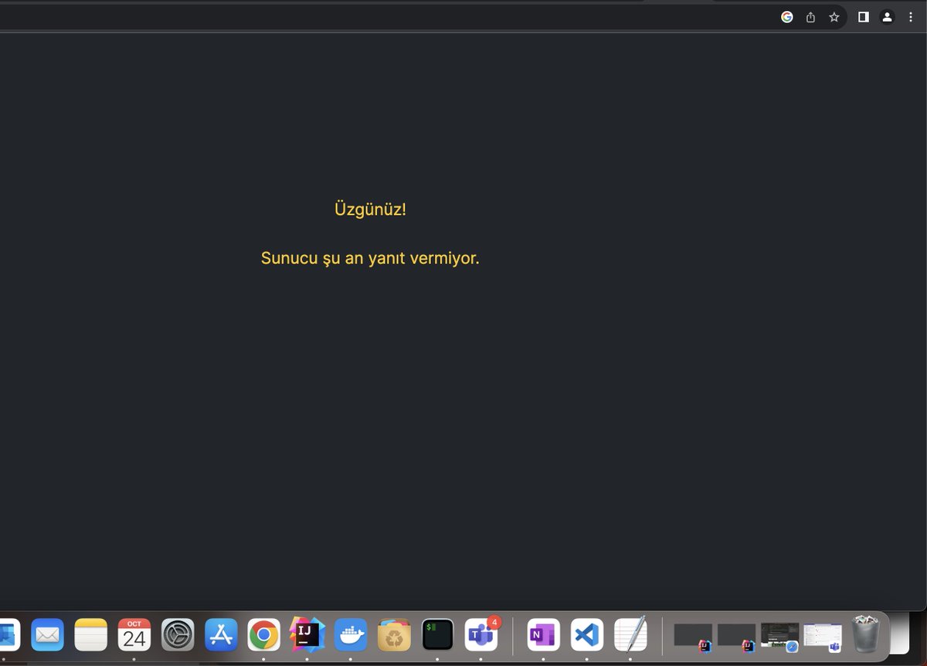Viewport: 927px width, 666px height.
Task: Open the Chrome three-dot menu
Action: [910, 17]
